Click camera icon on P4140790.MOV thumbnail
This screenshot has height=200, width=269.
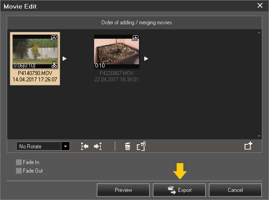[x=54, y=38]
